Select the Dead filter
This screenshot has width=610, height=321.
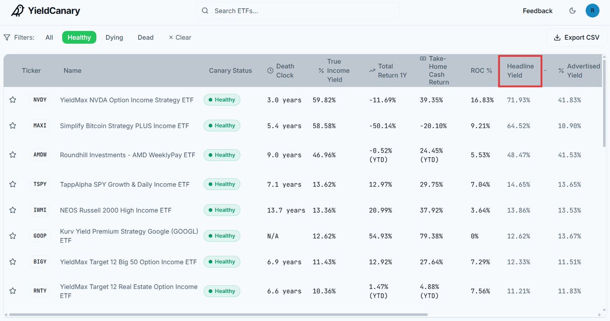point(145,38)
